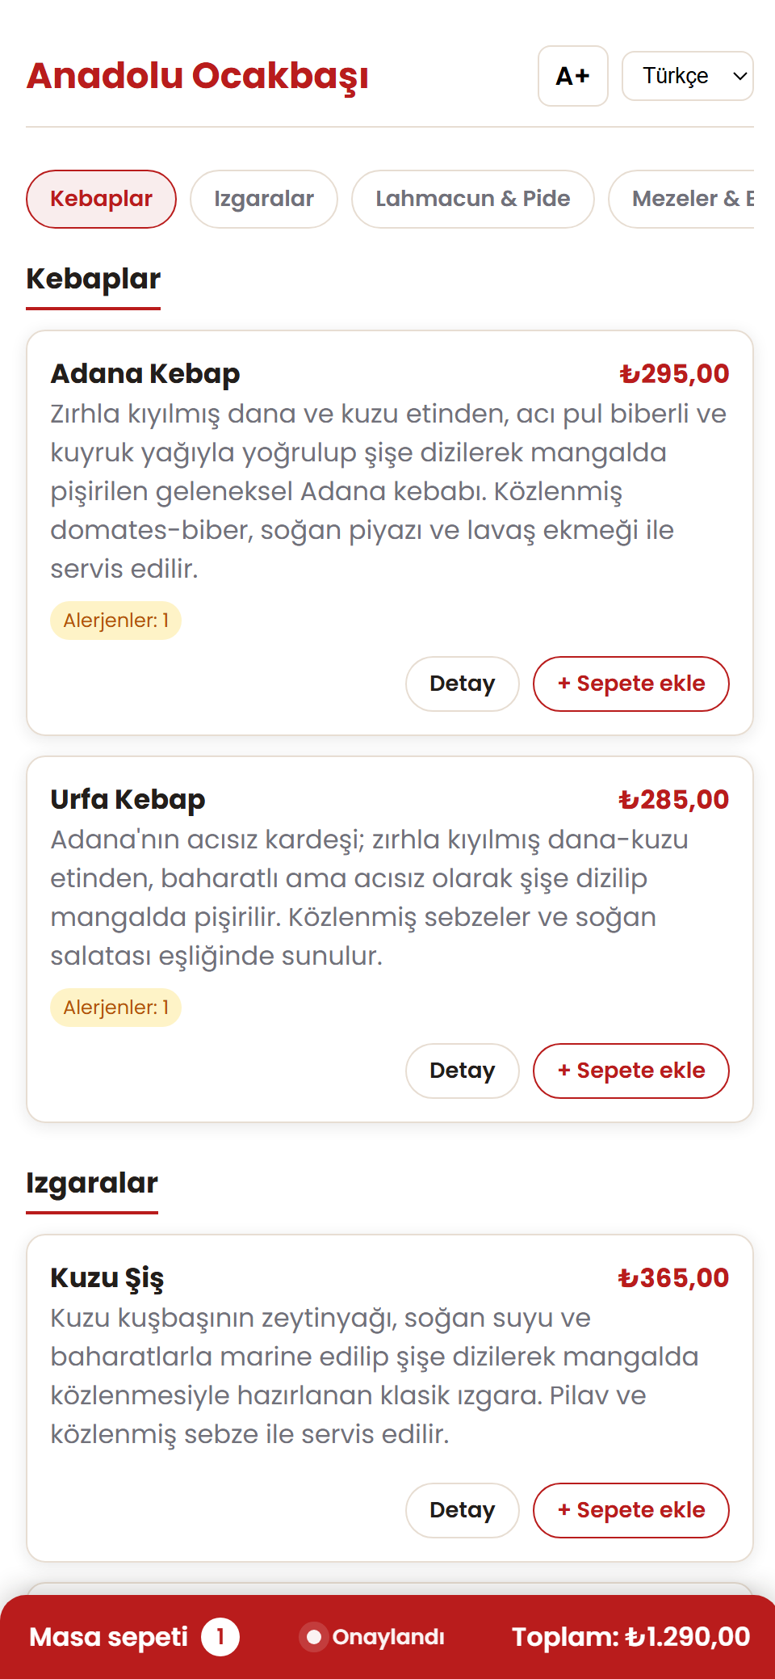Screen dimensions: 775x1679
Task: Click the Onaylandı status indicator dot
Action: pos(314,1637)
